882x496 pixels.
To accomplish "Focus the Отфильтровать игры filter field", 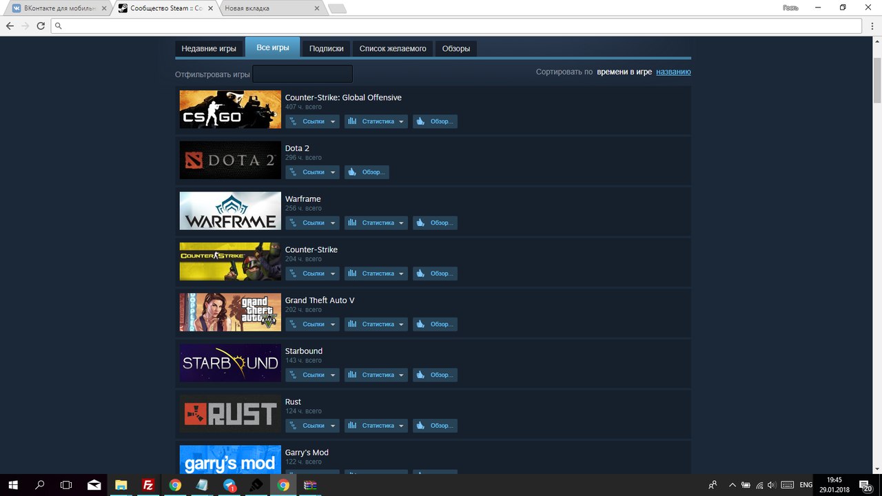I will point(302,74).
